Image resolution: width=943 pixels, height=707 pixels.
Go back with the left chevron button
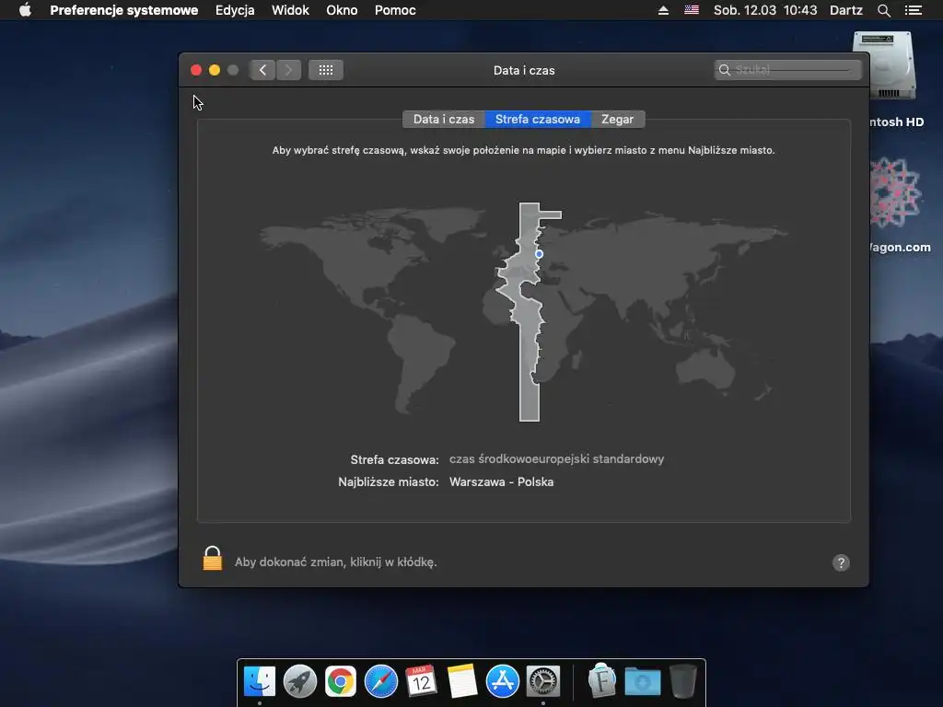262,70
